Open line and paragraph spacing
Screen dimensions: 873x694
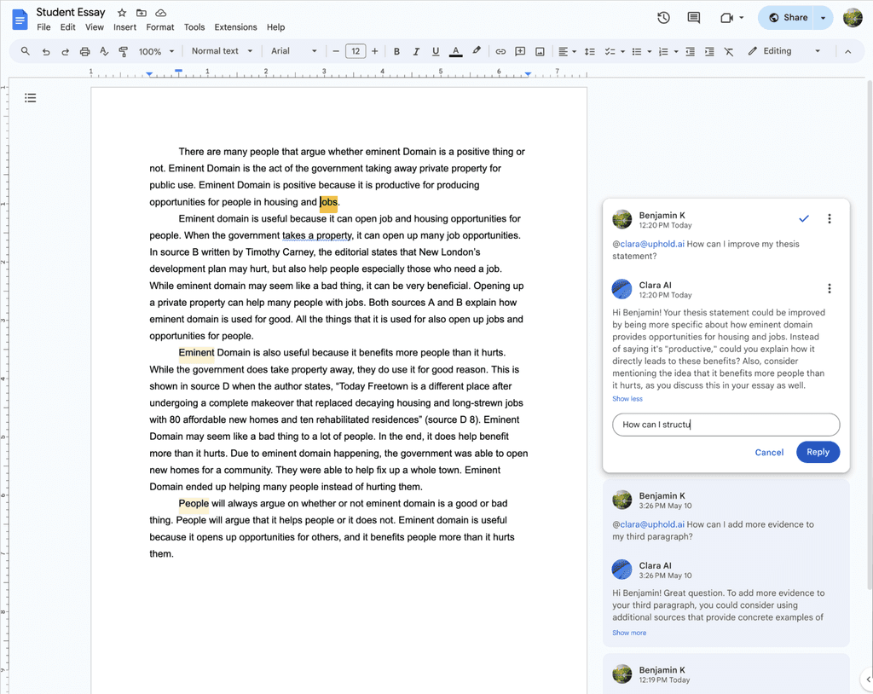tap(590, 51)
